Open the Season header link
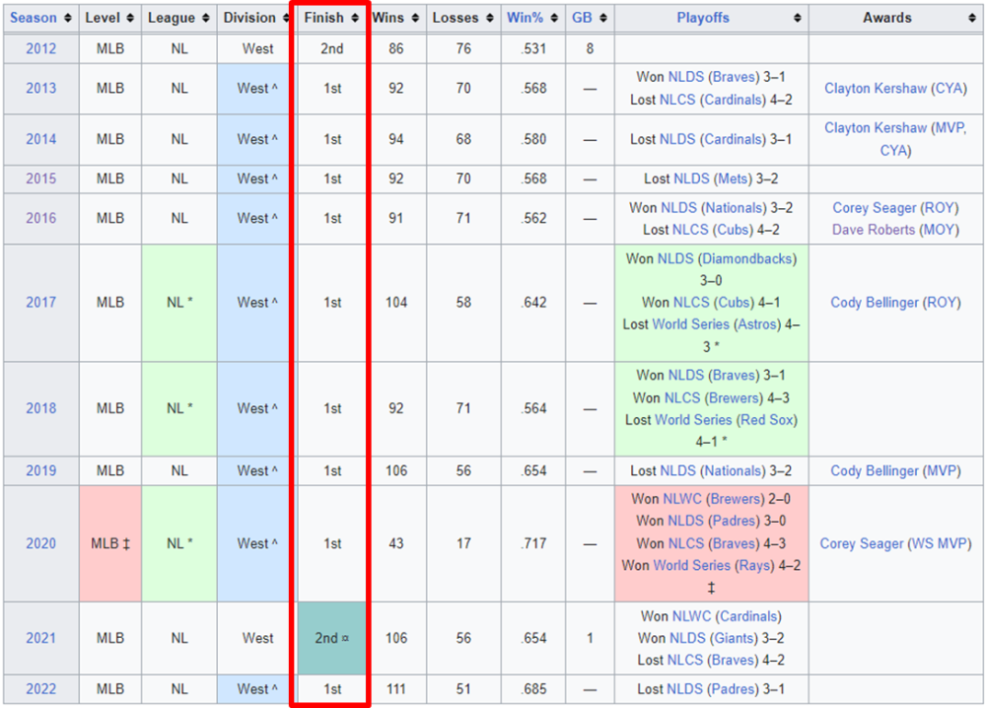The image size is (986, 708). click(34, 18)
